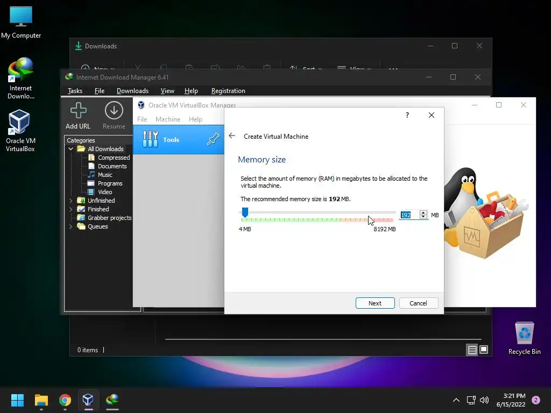This screenshot has height=413, width=551.
Task: Expand the Finished category
Action: click(x=70, y=209)
